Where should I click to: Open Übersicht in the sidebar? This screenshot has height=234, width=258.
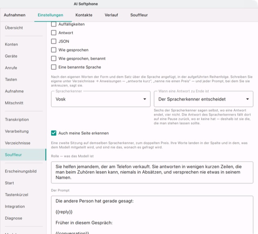(x=23, y=28)
